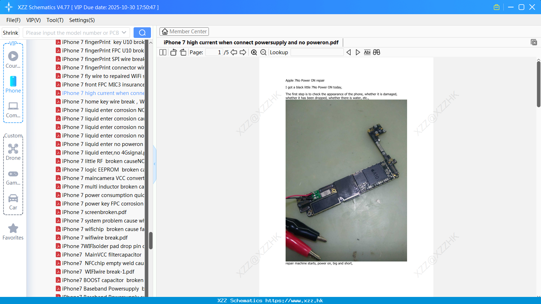Open iPhone 7 maincamera VCC file

(x=100, y=178)
